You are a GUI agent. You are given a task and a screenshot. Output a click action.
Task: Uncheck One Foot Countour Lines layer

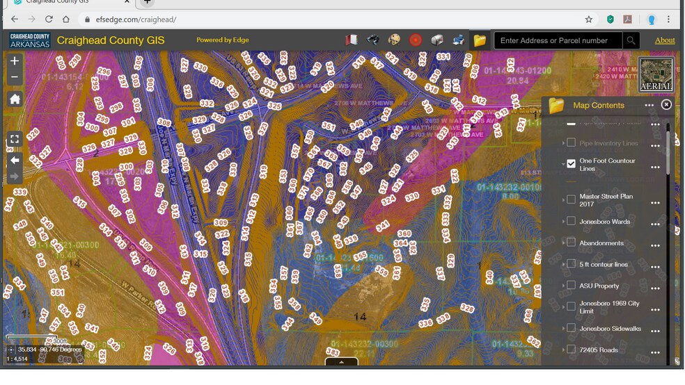pos(572,164)
